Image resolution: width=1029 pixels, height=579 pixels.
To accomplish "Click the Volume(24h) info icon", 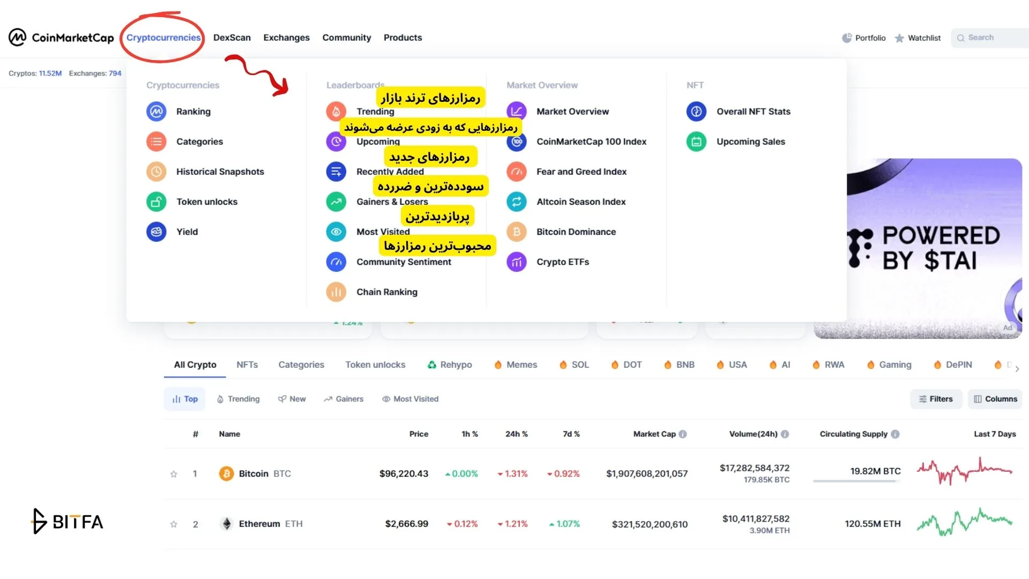I will click(x=785, y=434).
